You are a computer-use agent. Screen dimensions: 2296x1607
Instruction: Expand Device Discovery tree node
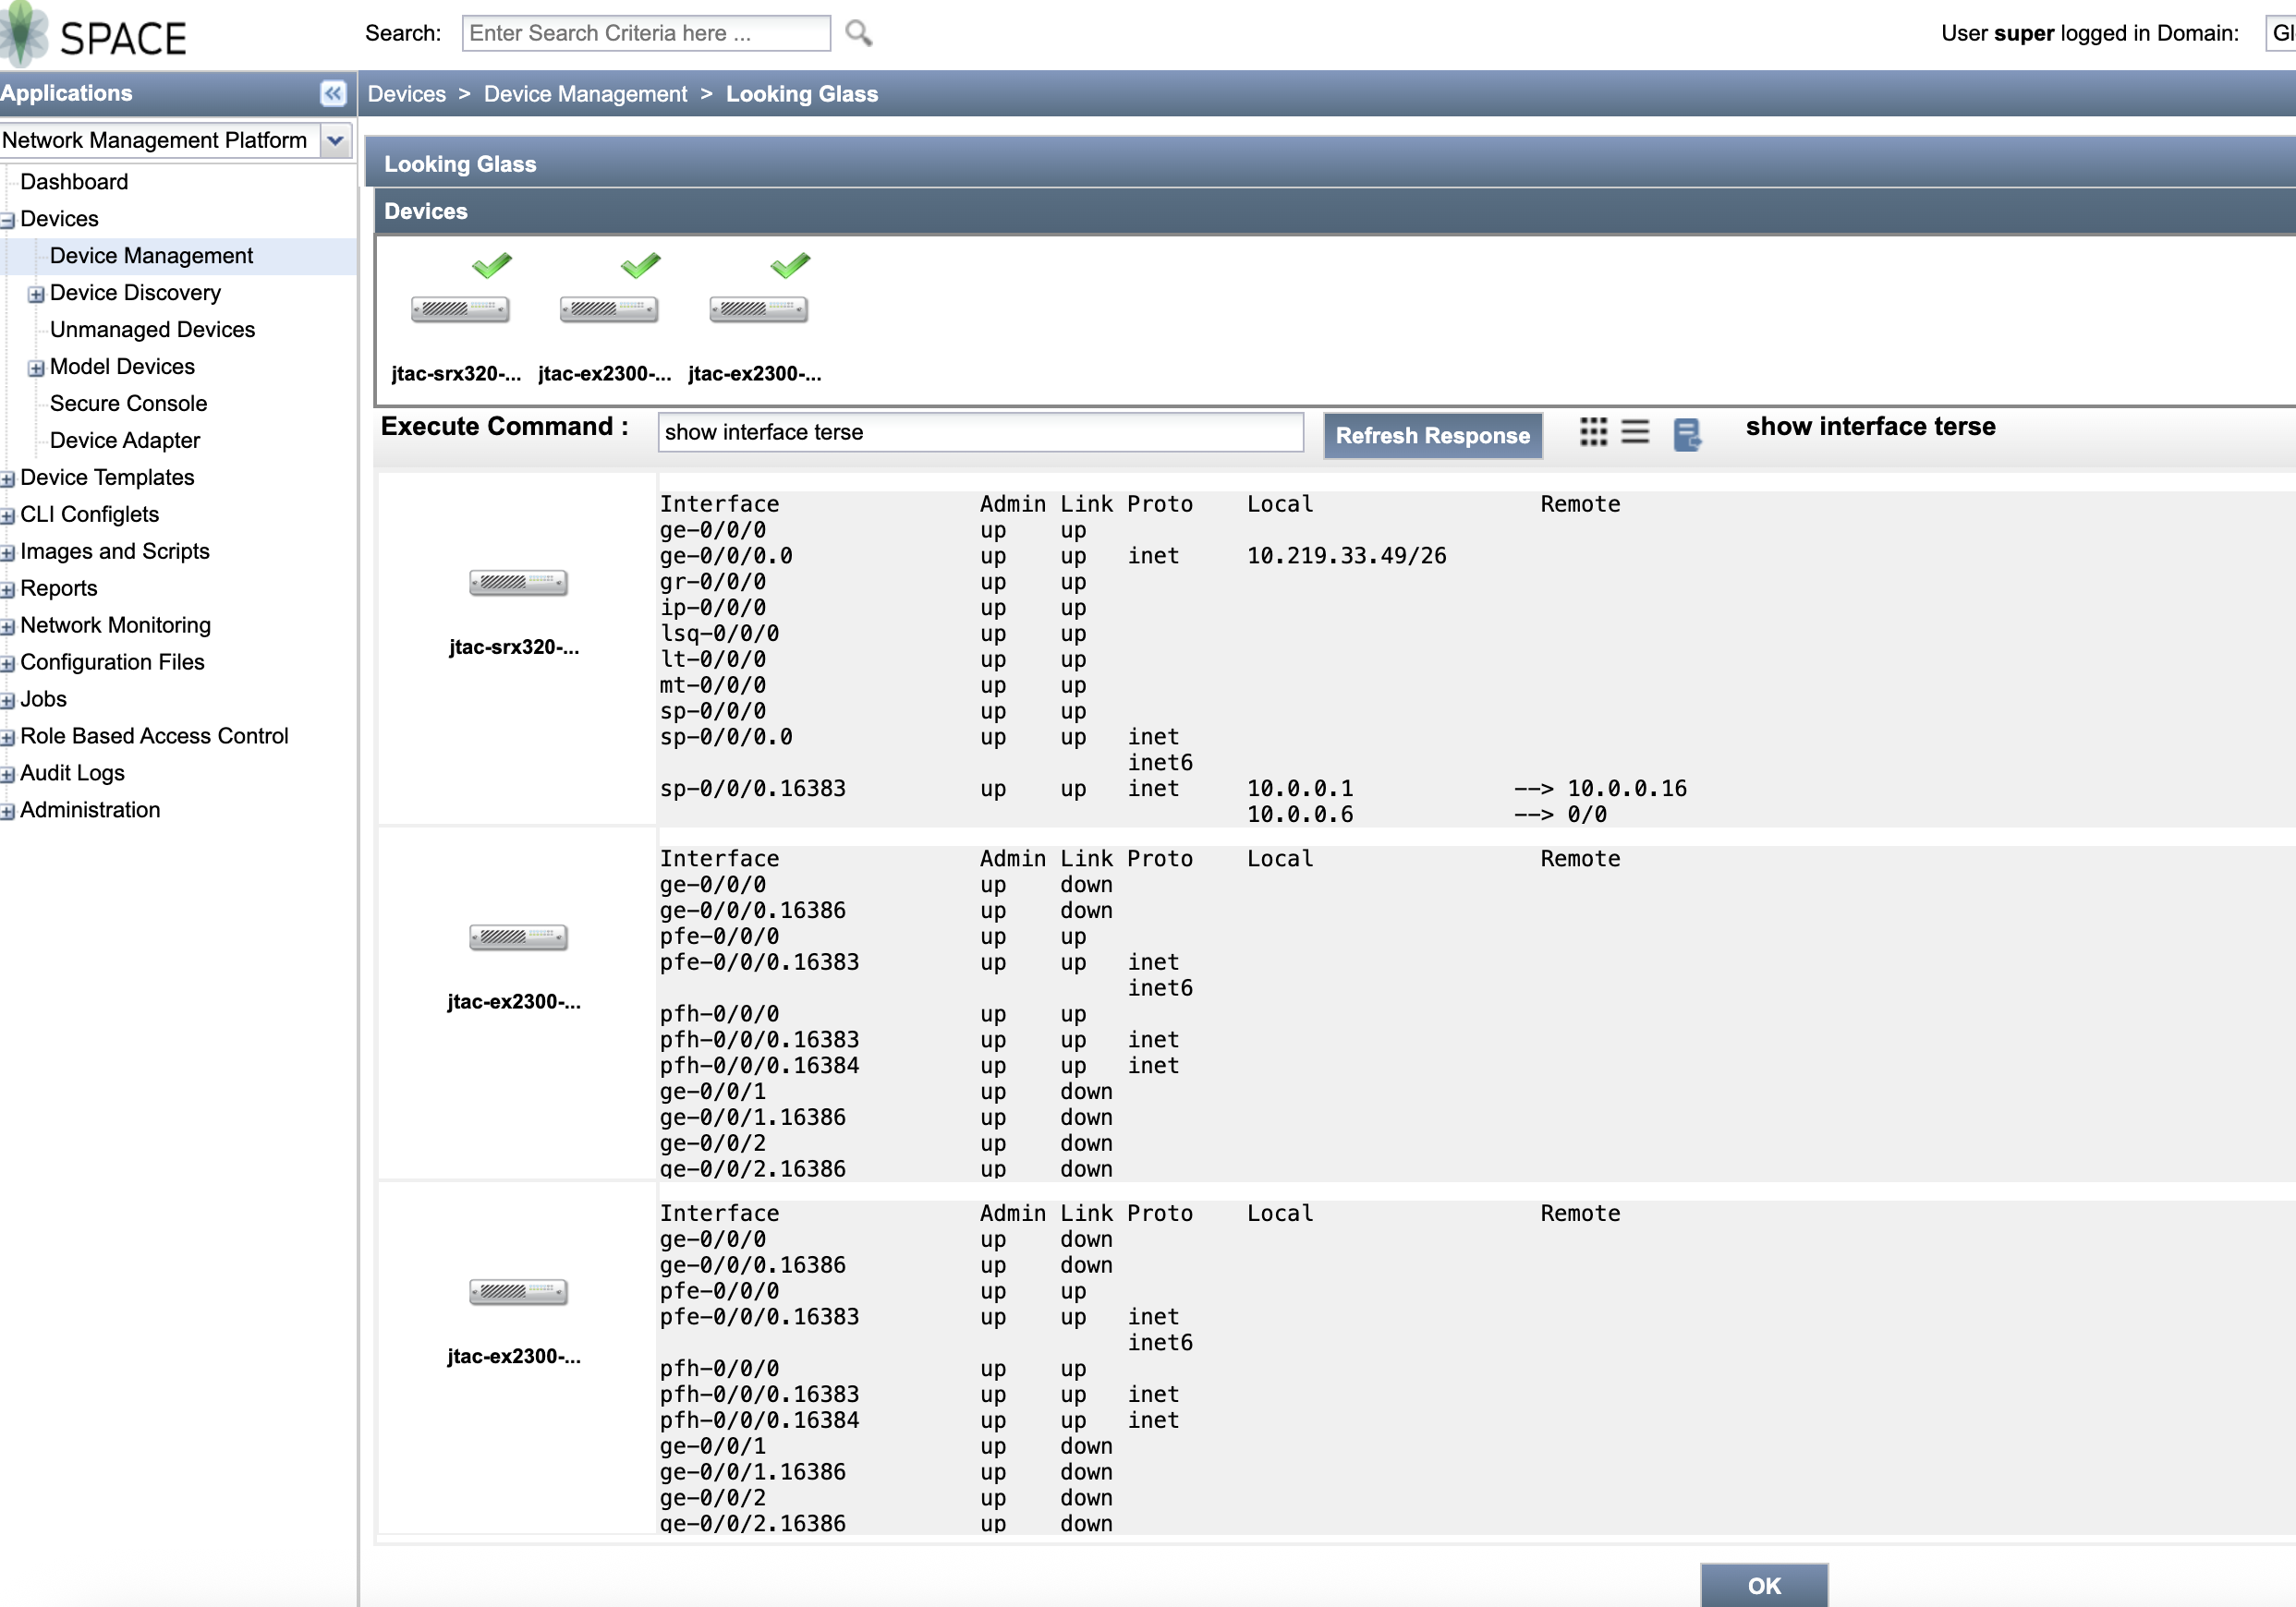click(x=36, y=295)
